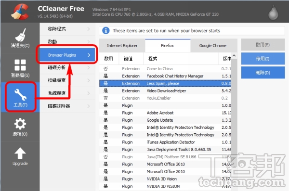Expand chevron next to 移除程式
The height and width of the screenshot is (191, 289).
[x=89, y=29]
